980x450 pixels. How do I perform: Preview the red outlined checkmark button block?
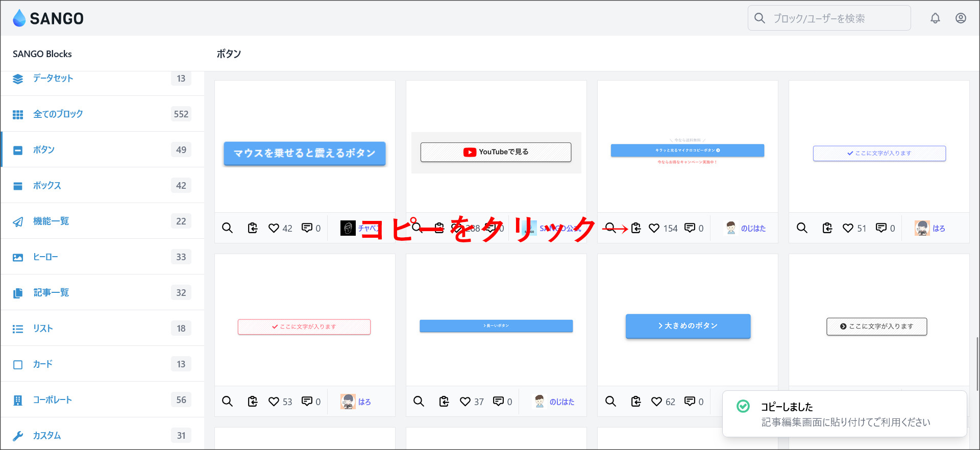point(228,402)
